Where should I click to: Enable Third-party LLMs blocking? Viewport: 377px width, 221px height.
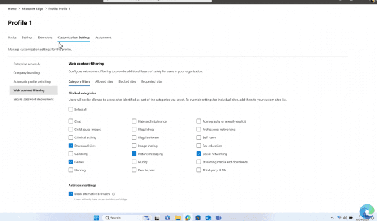tap(199, 170)
